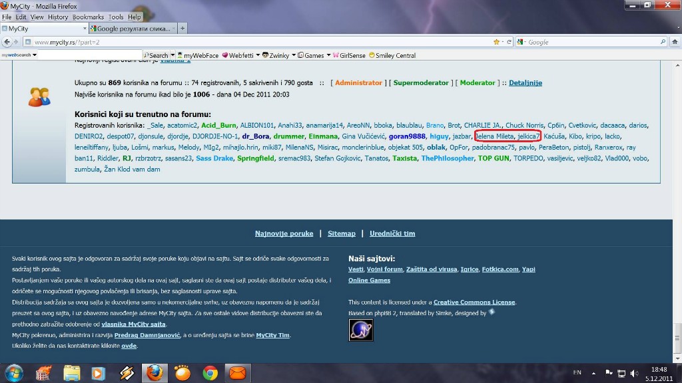682x383 pixels.
Task: Open Smiley Central toolbar button
Action: coord(392,56)
